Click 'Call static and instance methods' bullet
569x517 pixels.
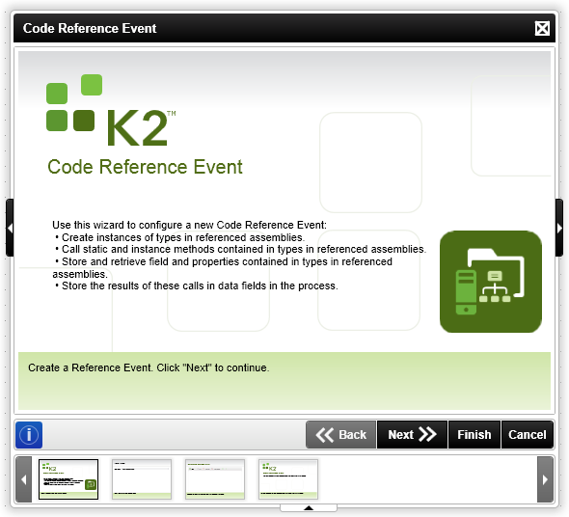click(x=240, y=250)
